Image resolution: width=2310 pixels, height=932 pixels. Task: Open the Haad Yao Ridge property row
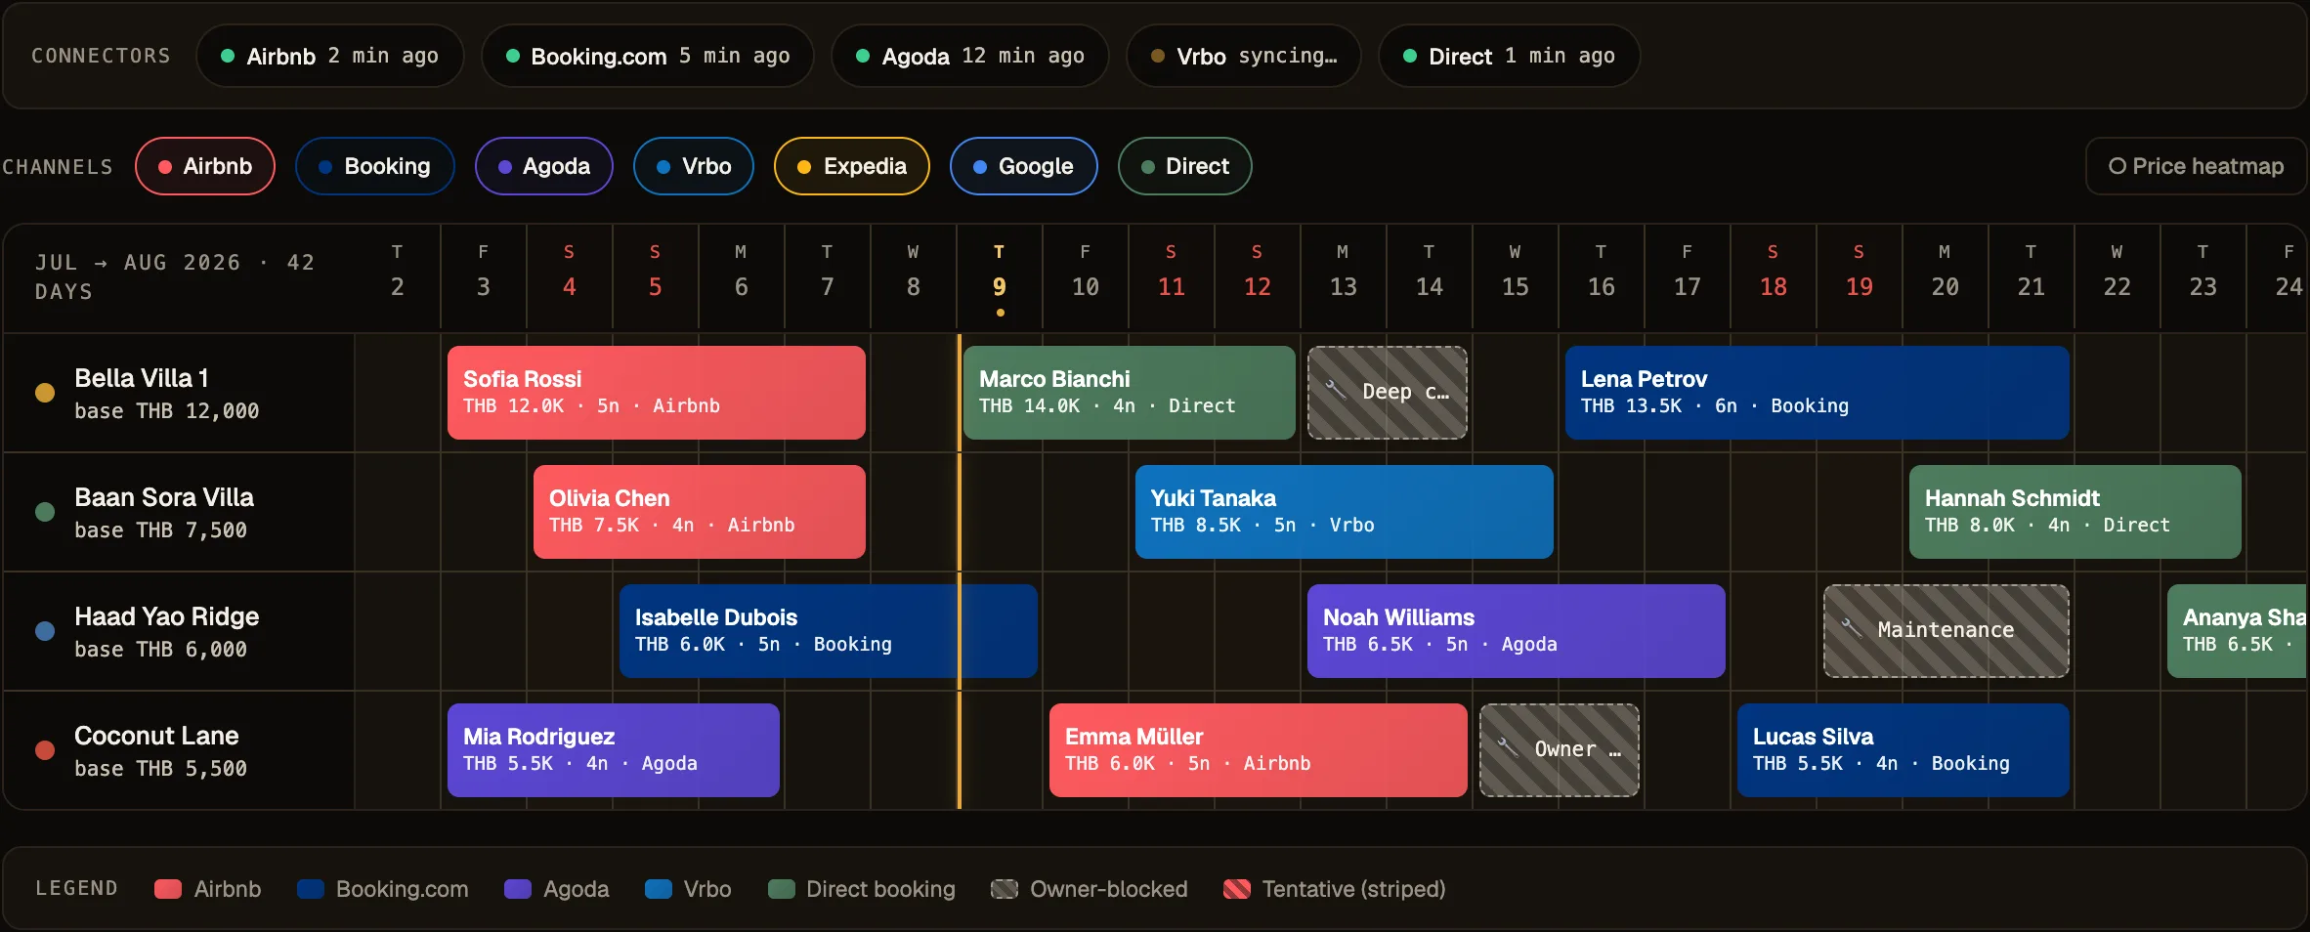pos(179,631)
